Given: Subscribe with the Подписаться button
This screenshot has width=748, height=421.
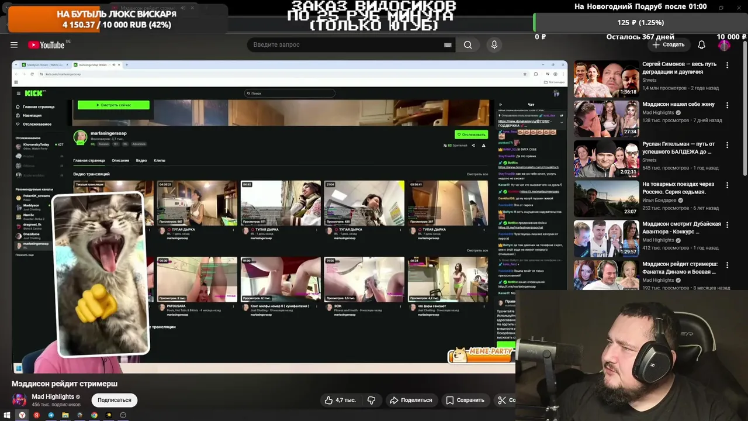Looking at the screenshot, I should (115, 400).
